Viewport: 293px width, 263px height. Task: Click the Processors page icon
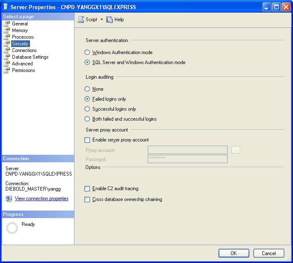(x=7, y=37)
